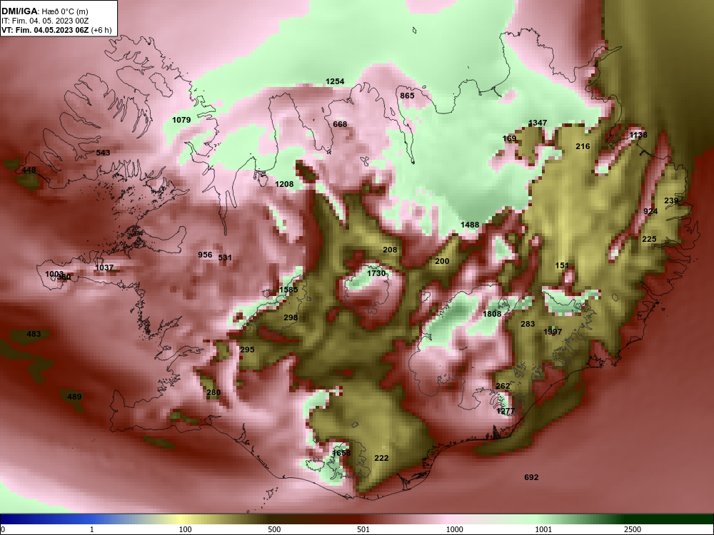Select the 692 value offshore

[x=531, y=477]
